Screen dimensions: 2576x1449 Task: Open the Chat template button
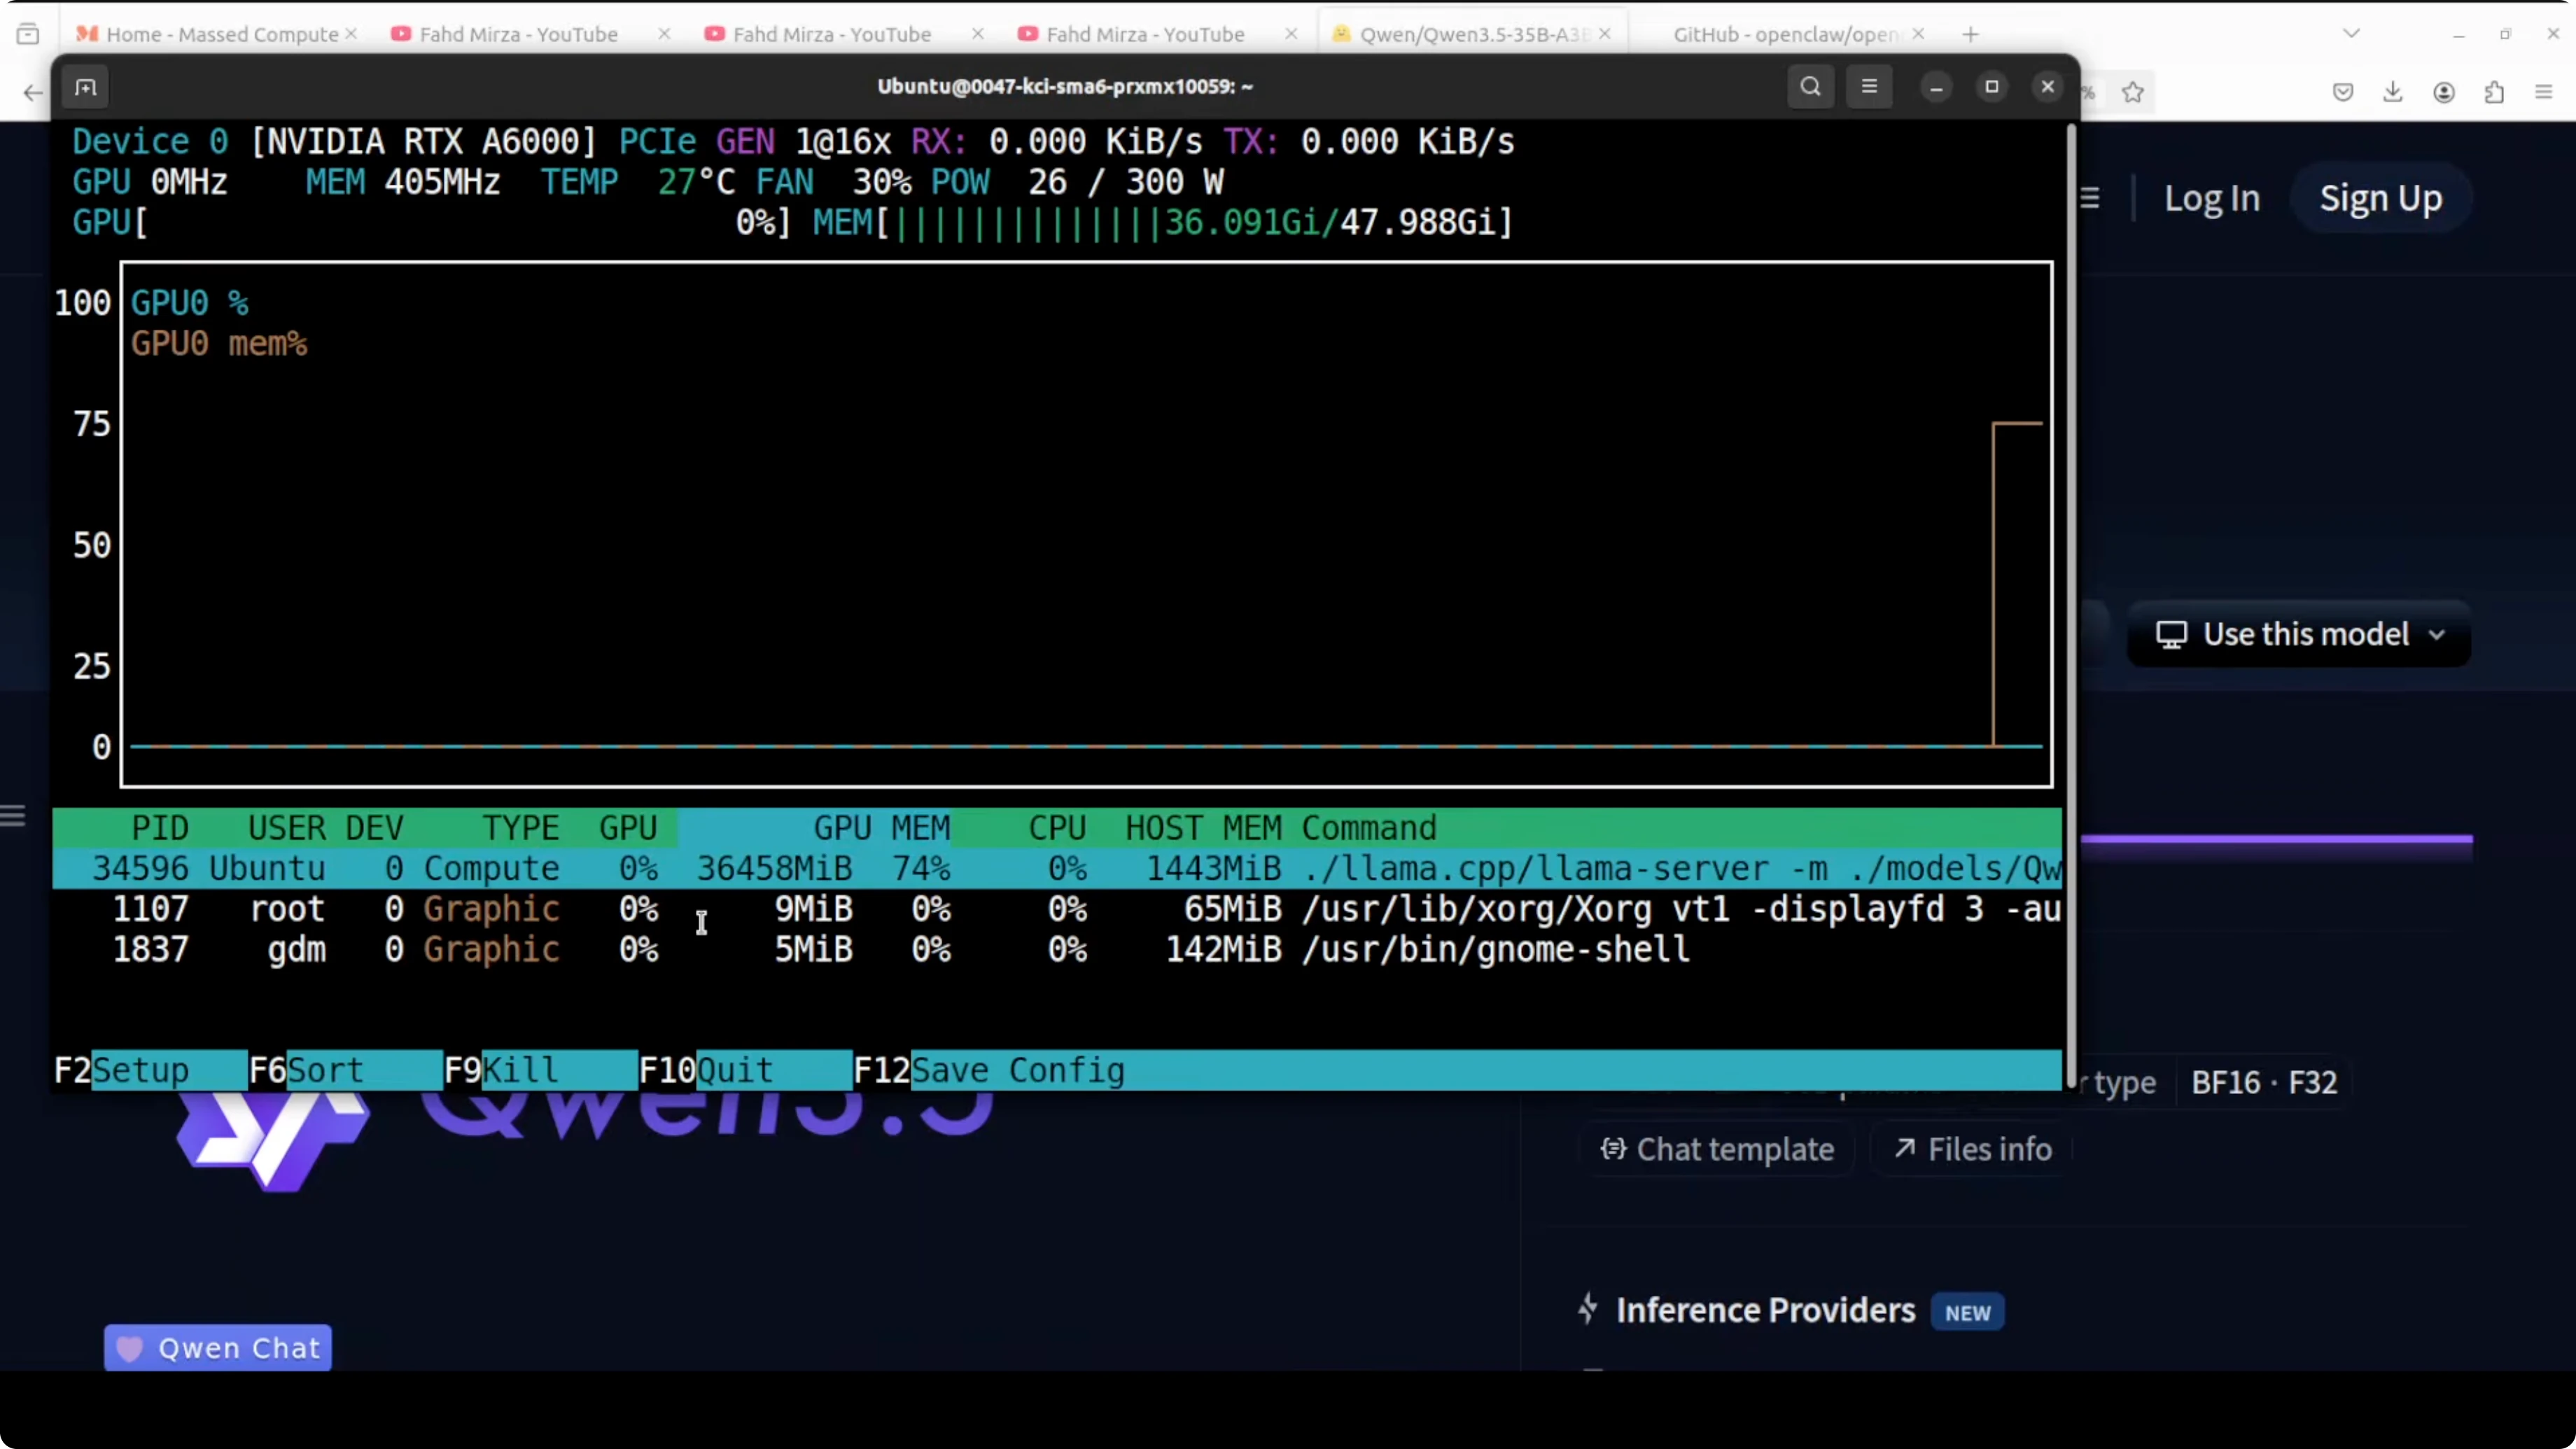pos(1717,1149)
